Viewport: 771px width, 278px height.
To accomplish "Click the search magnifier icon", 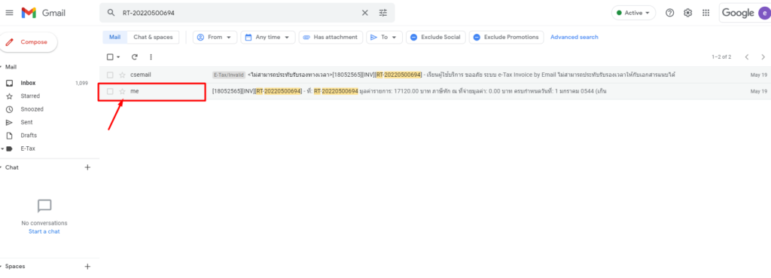I will [x=111, y=13].
